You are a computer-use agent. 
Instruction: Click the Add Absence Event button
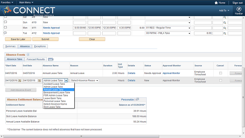pyautogui.click(x=21, y=90)
